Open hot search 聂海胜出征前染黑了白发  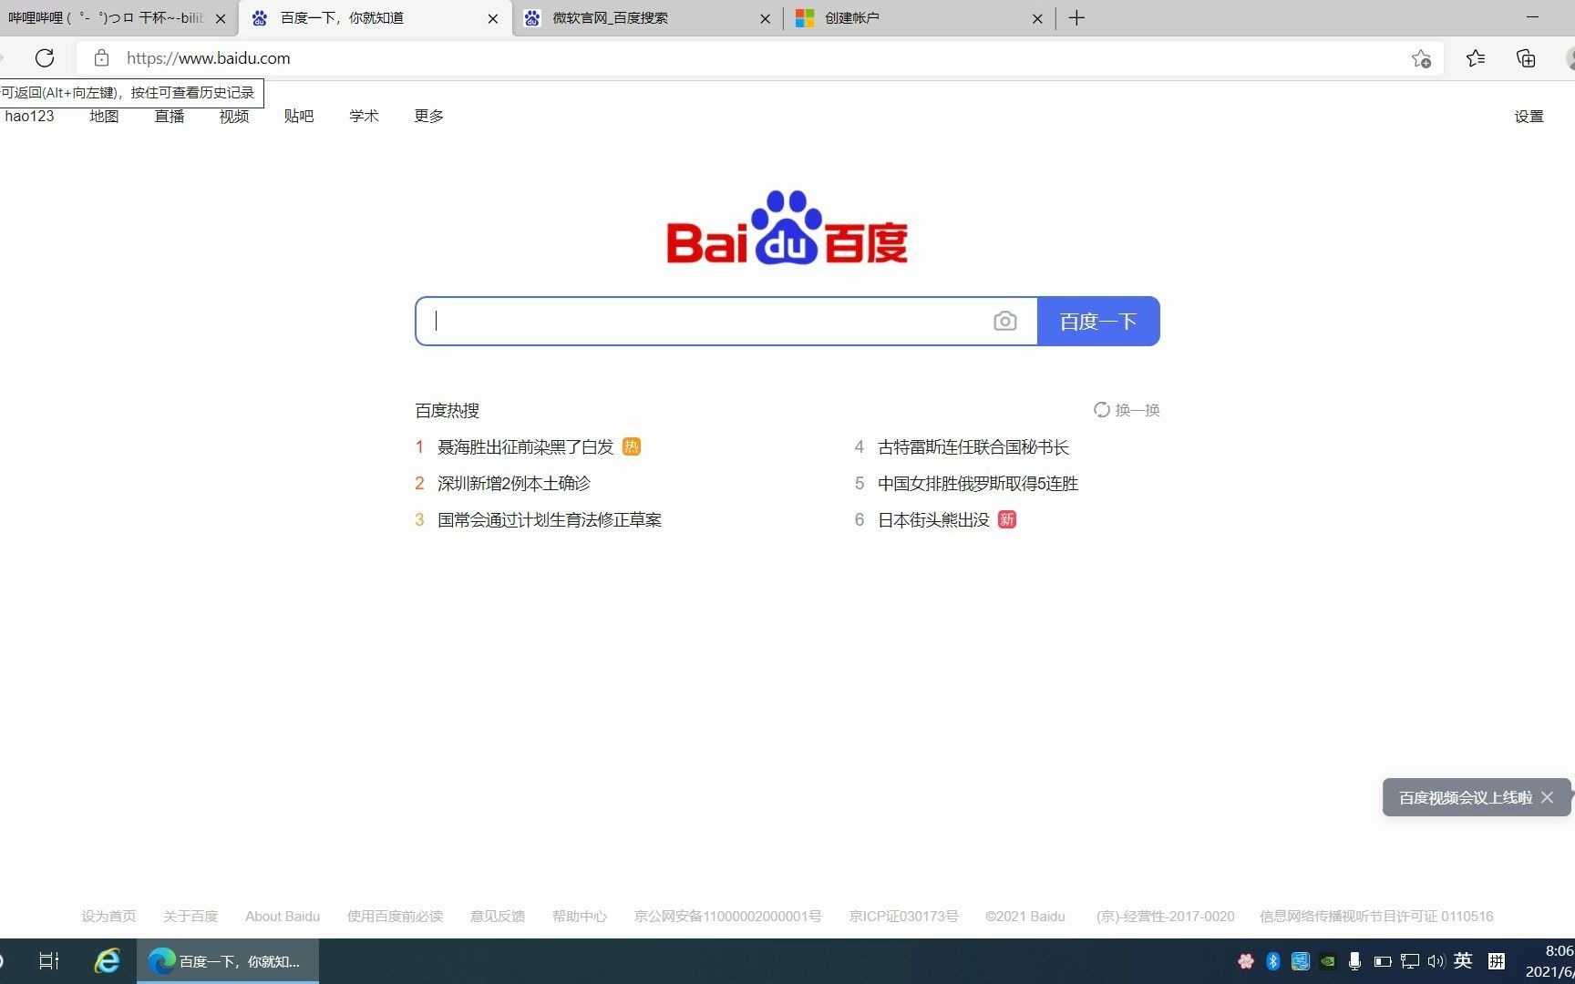click(x=526, y=446)
